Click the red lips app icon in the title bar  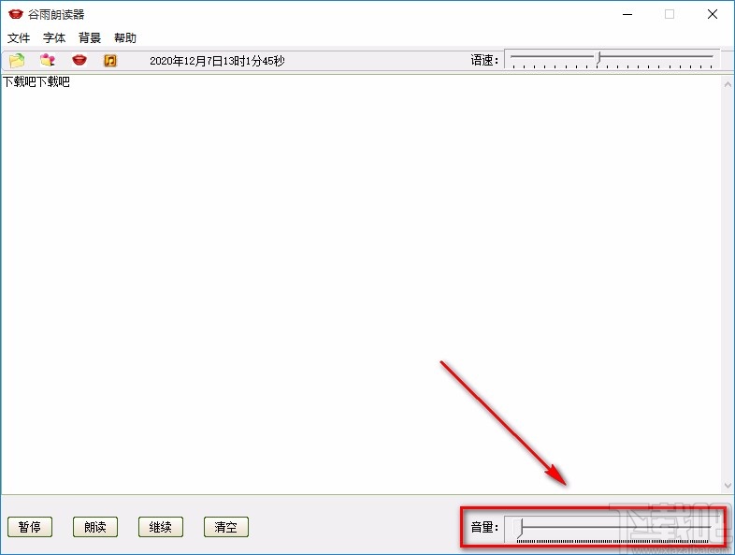(x=16, y=14)
